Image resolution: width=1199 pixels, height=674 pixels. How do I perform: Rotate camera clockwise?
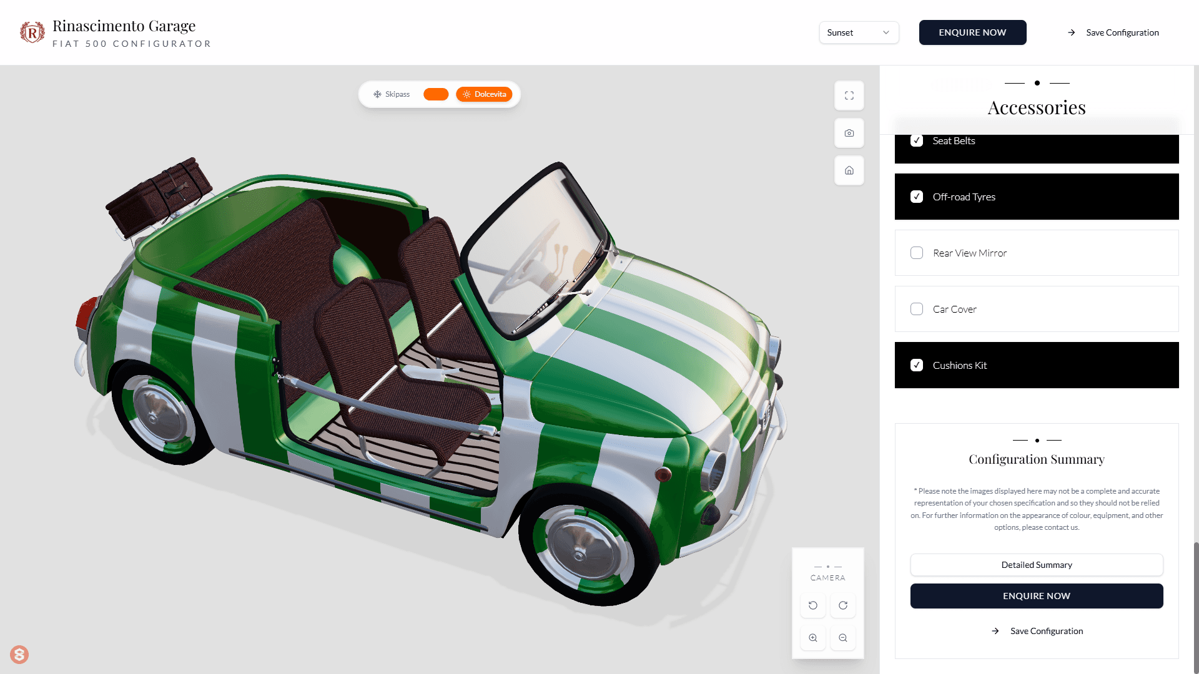[x=843, y=605]
